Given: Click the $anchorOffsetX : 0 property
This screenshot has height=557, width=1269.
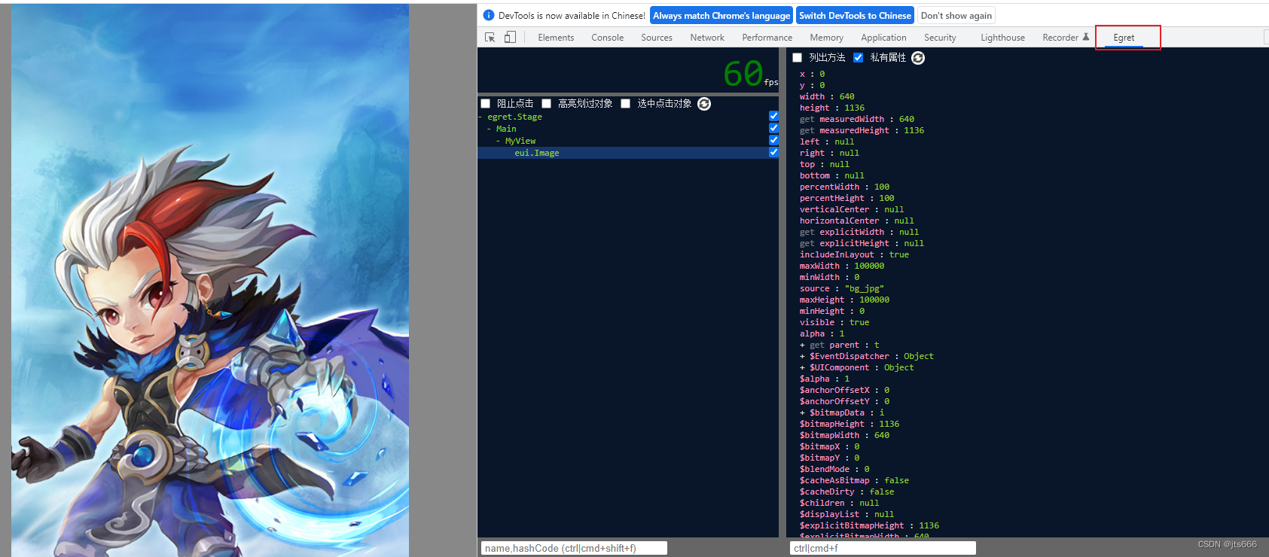Looking at the screenshot, I should coord(844,390).
